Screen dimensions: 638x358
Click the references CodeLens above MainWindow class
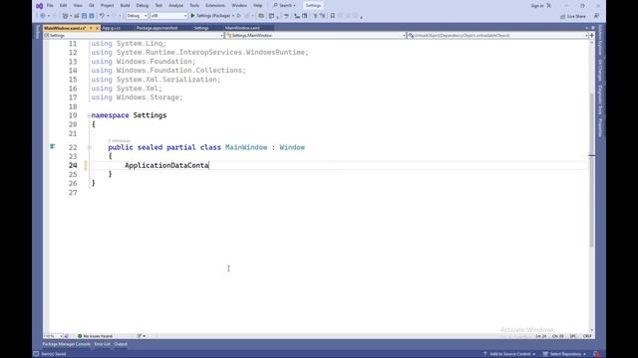point(120,140)
